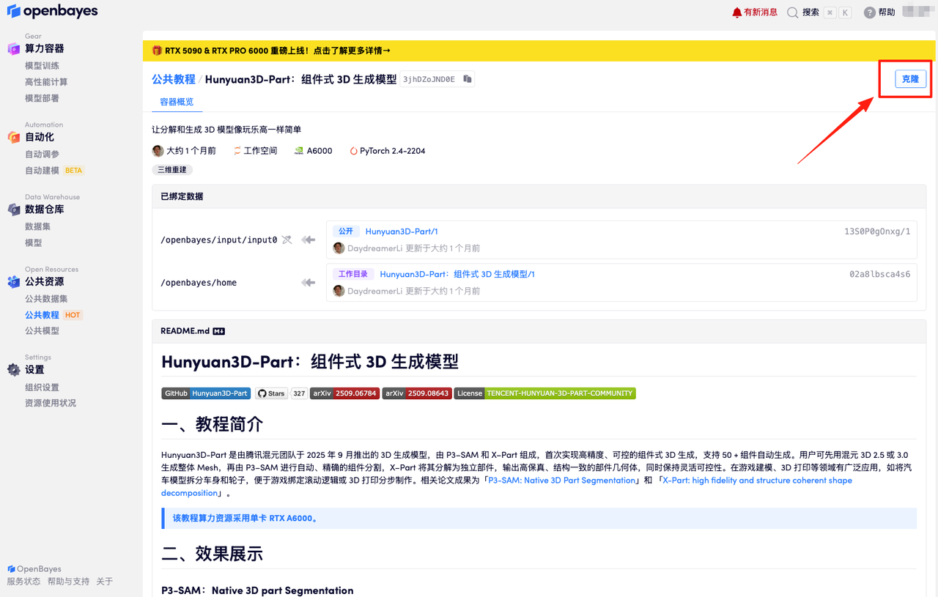
Task: Click 关于 footer link
Action: pos(105,582)
